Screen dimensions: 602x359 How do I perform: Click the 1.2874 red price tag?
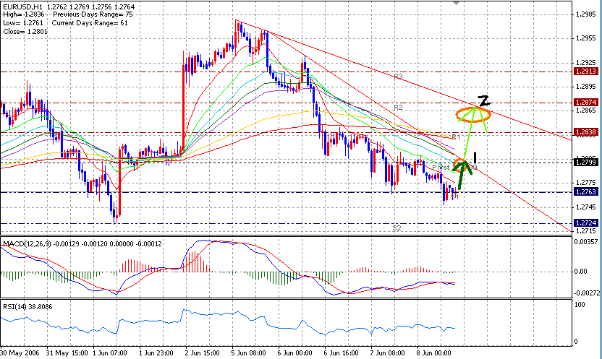[x=586, y=102]
